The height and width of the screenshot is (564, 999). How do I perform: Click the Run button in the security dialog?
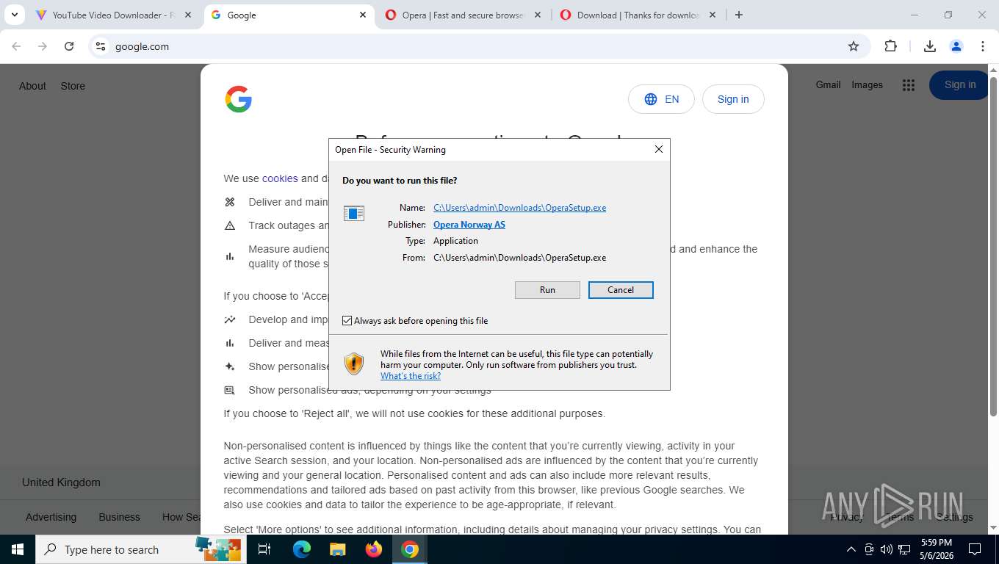pyautogui.click(x=547, y=290)
